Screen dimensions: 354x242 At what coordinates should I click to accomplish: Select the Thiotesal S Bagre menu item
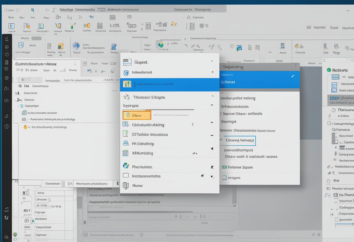[149, 97]
